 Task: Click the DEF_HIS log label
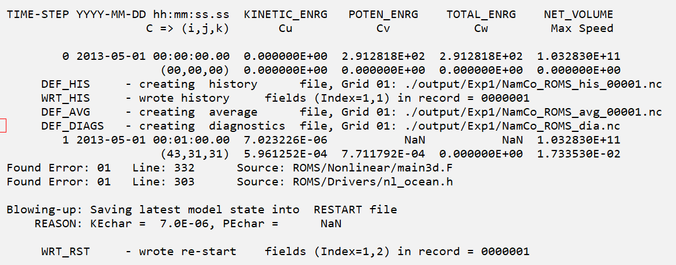click(66, 84)
